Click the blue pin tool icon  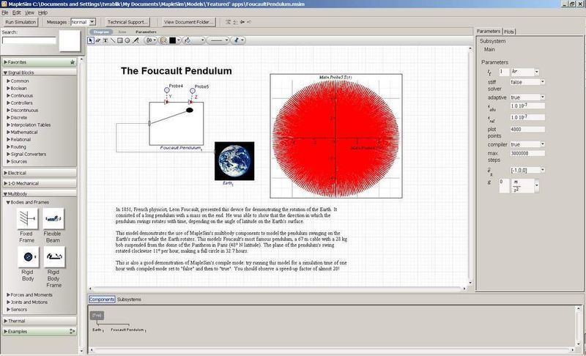click(x=236, y=40)
